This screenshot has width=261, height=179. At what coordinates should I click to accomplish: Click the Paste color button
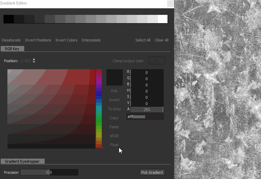(x=114, y=127)
